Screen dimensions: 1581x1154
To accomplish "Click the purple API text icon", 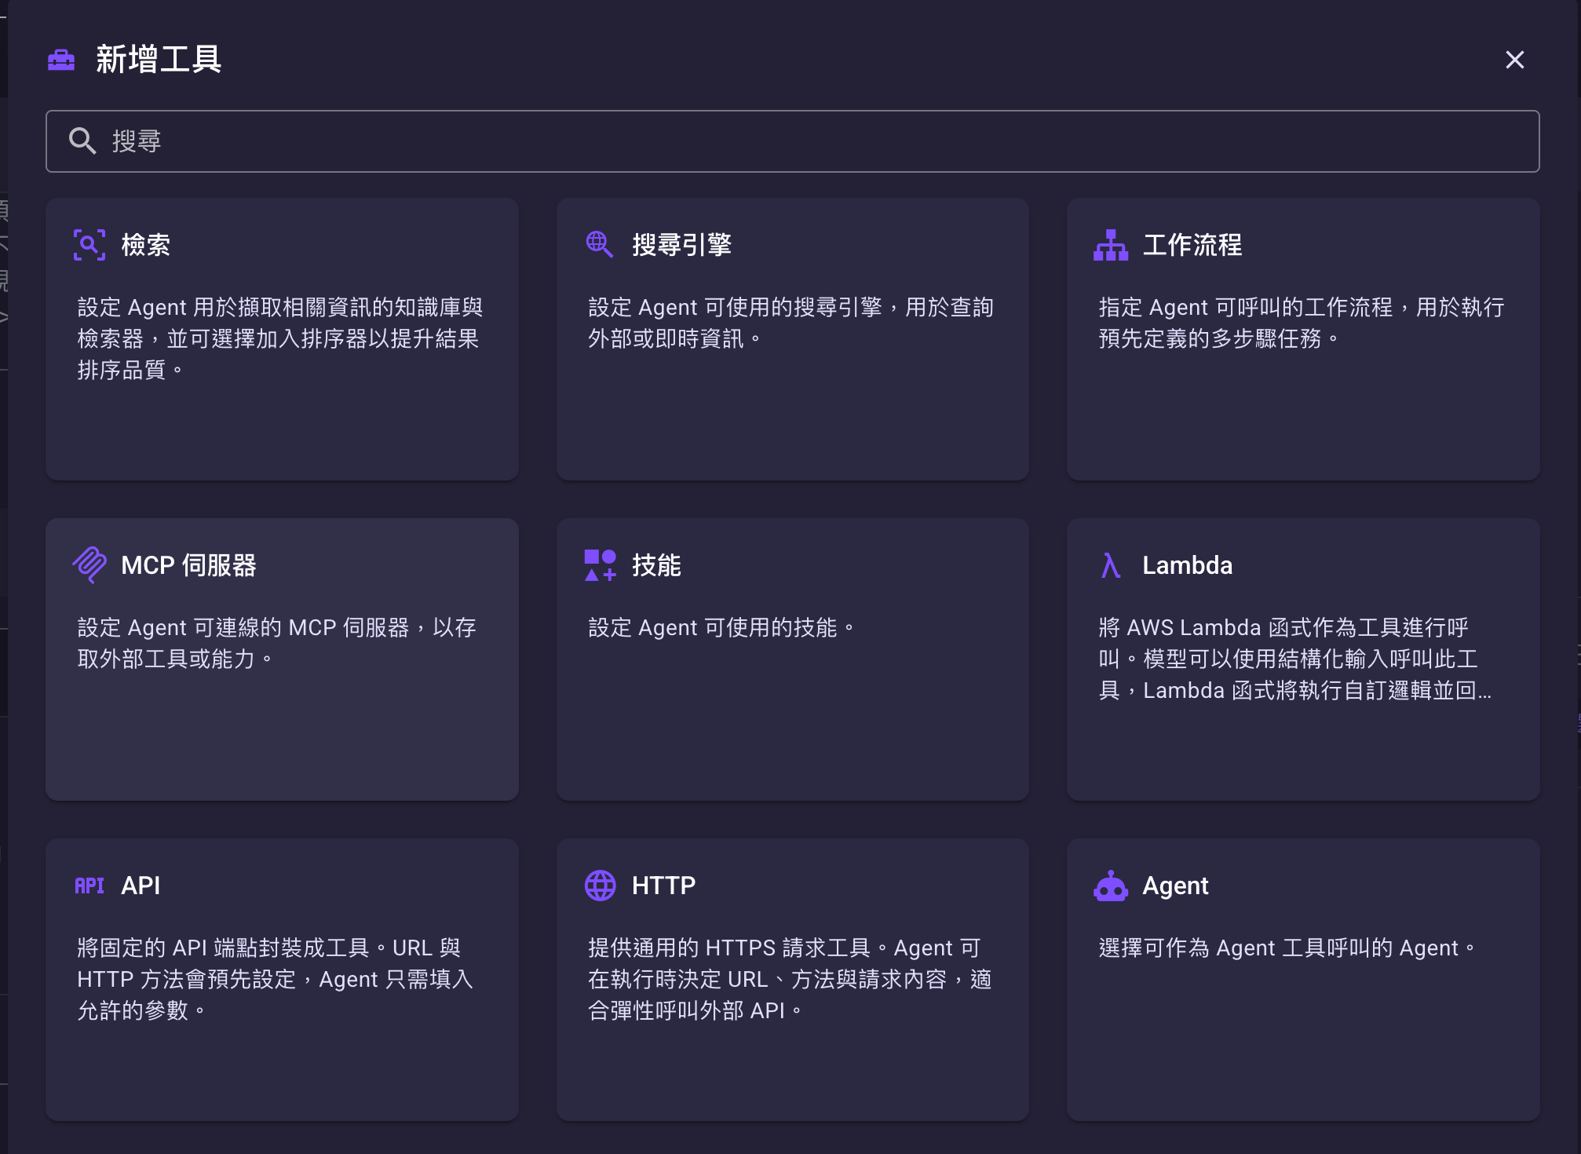I will coord(89,886).
